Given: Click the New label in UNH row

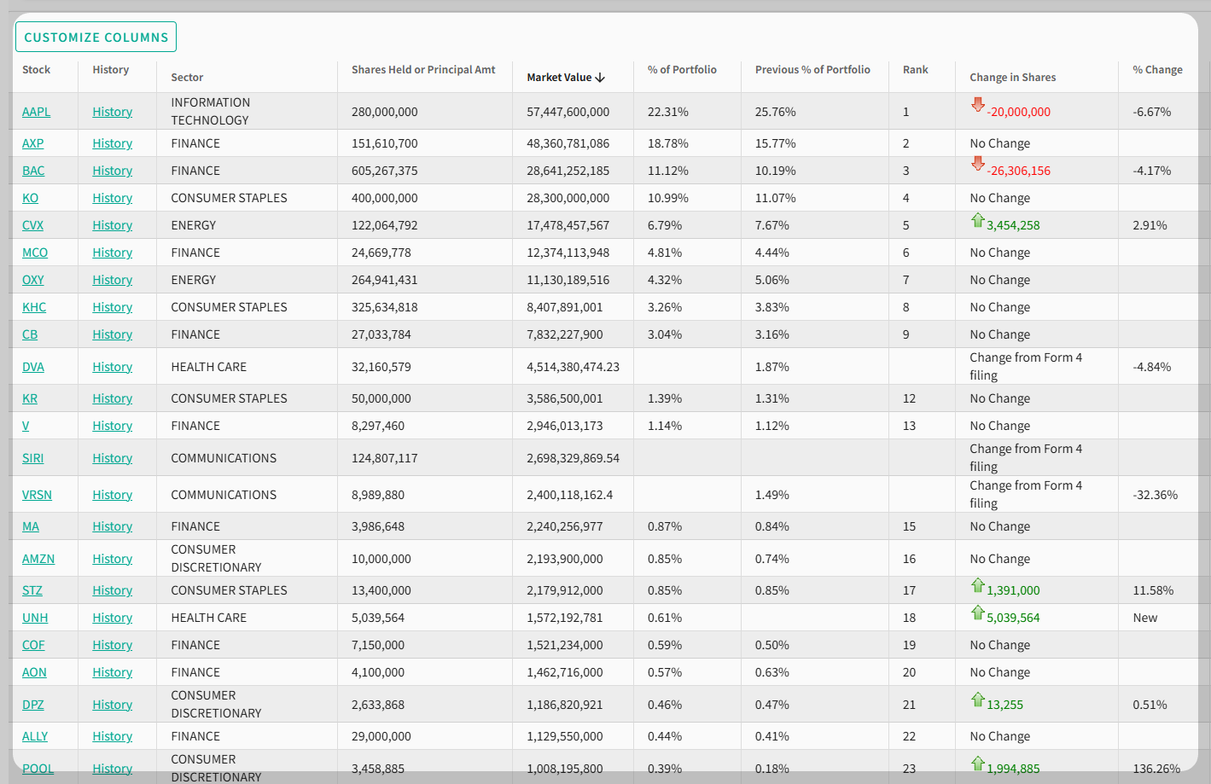Looking at the screenshot, I should (x=1145, y=618).
